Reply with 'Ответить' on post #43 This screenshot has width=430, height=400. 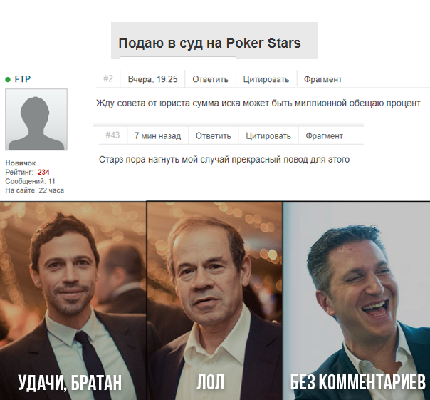pos(213,136)
